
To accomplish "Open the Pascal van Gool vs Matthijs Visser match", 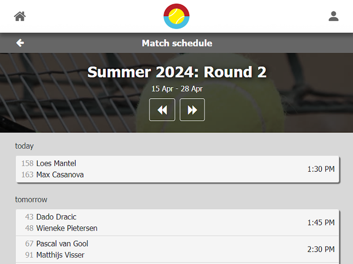I will 177,249.
